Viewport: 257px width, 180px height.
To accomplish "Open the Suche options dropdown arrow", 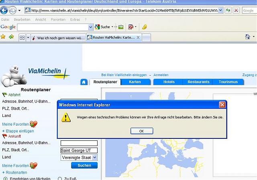I will 112,27.
